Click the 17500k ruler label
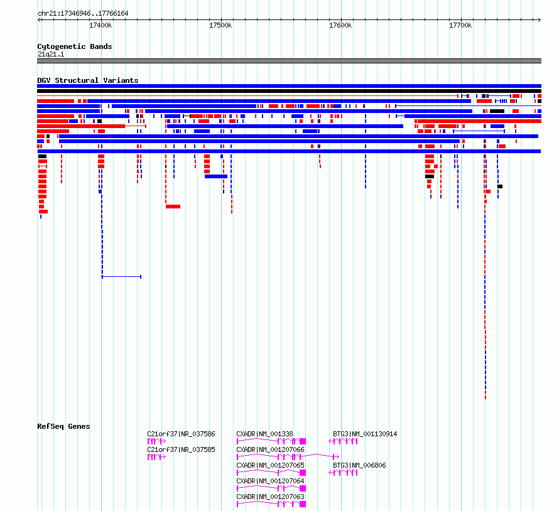The image size is (559, 511). (220, 25)
